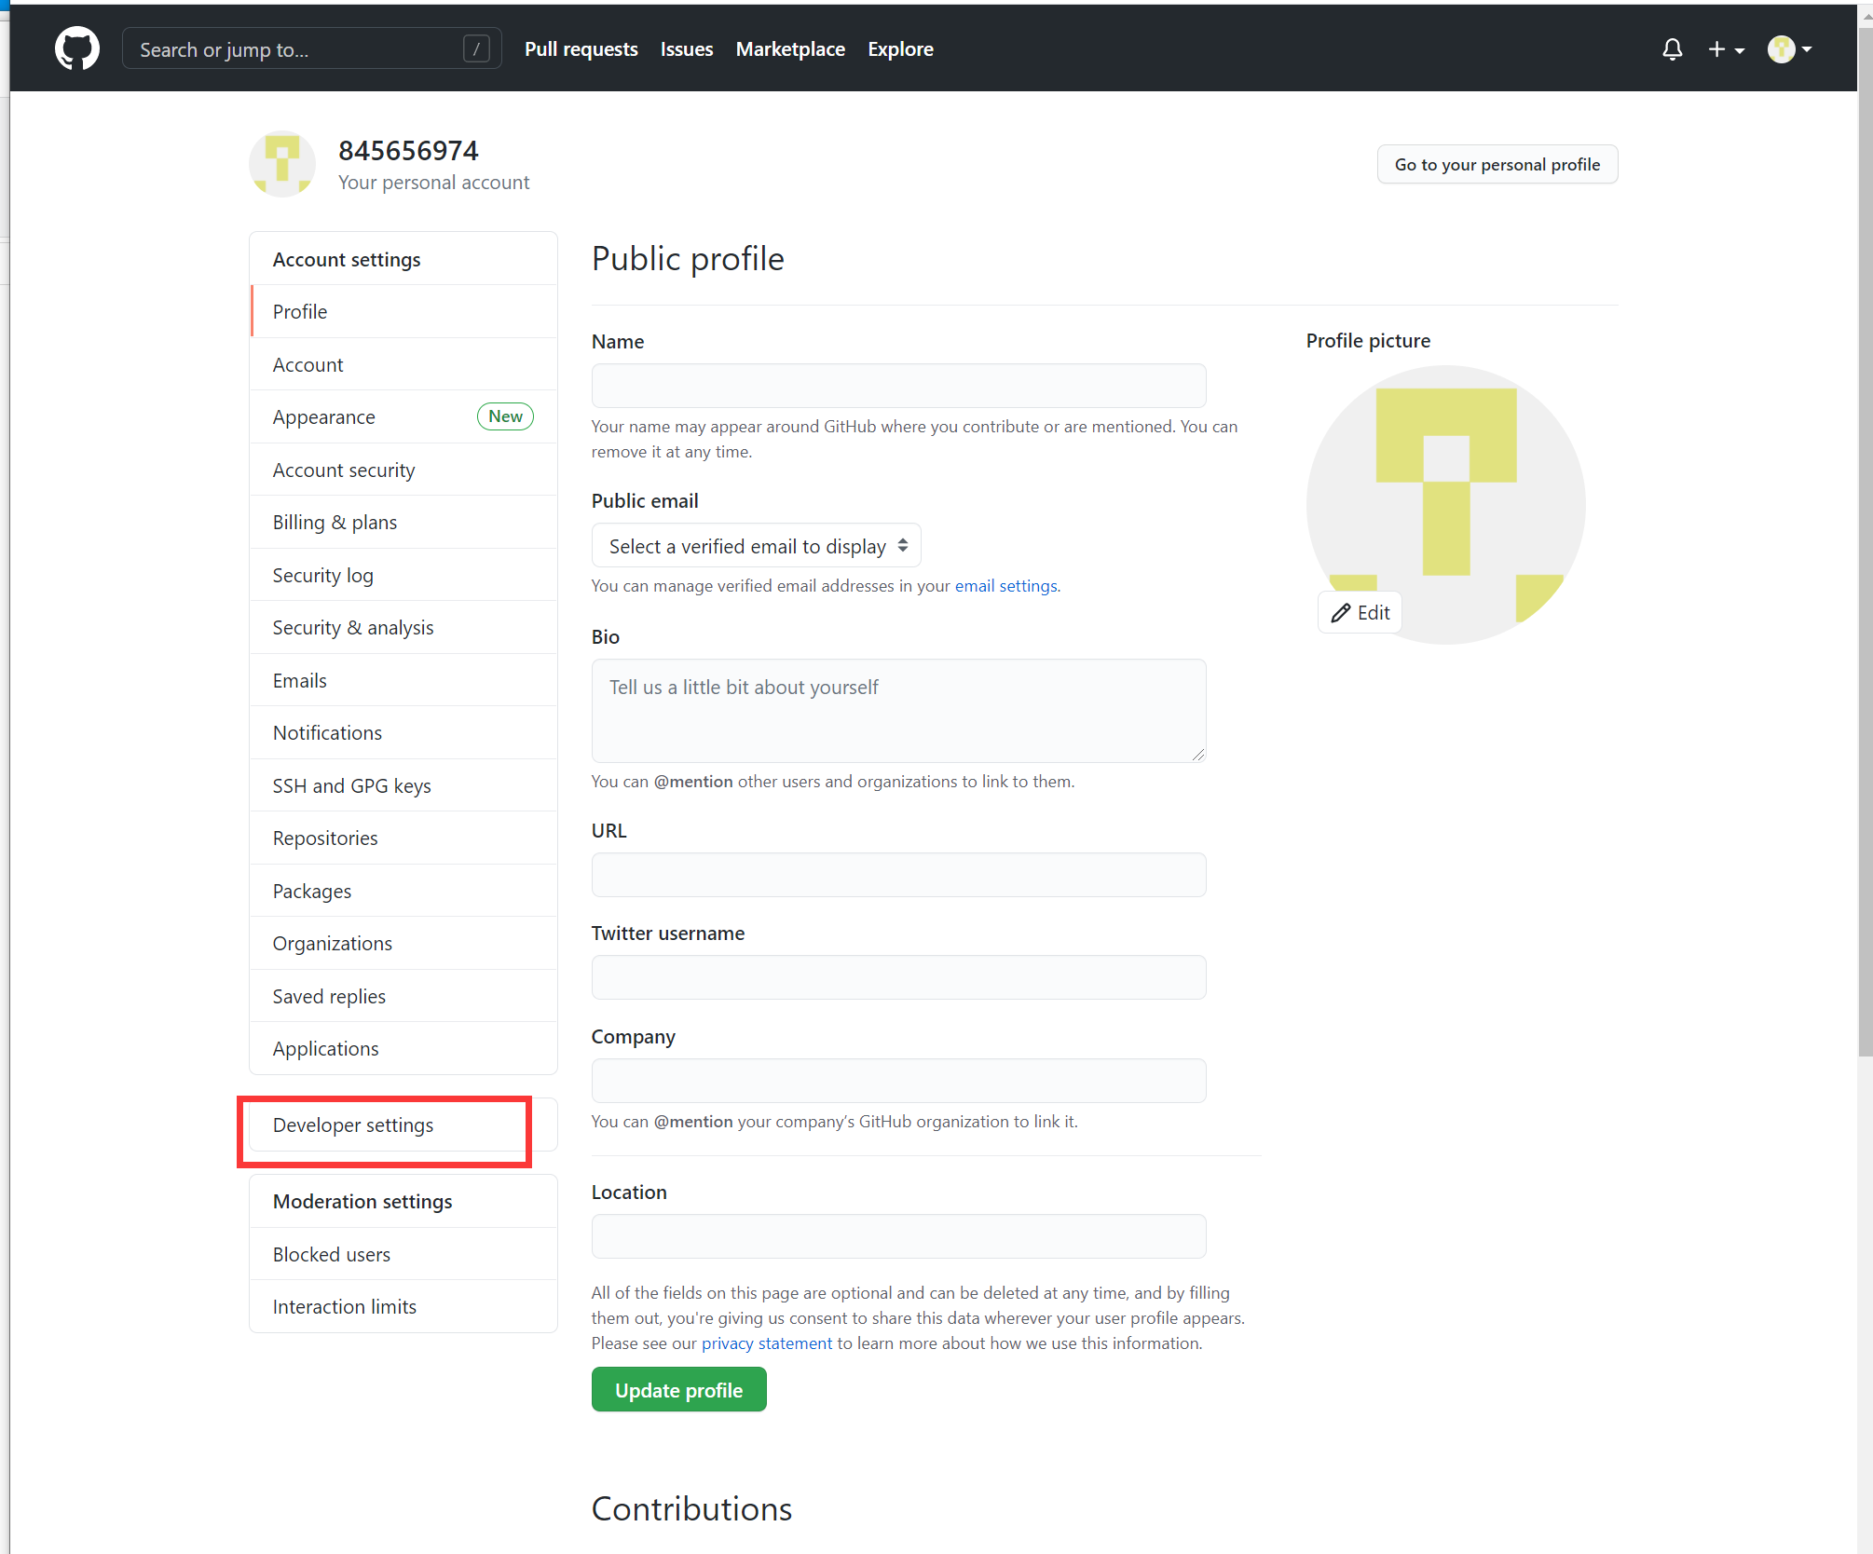The image size is (1873, 1554).
Task: Click the GitHub Octocat logo
Action: click(x=76, y=48)
